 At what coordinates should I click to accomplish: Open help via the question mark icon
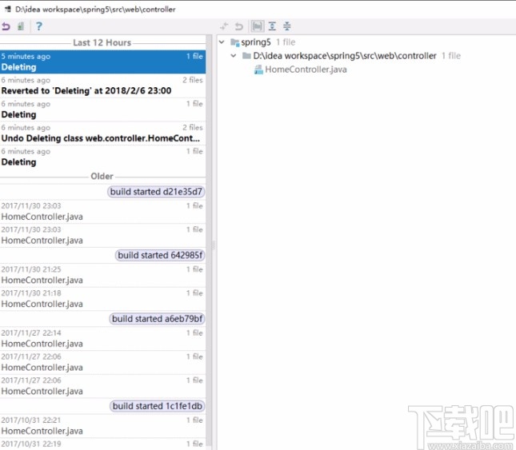coord(39,26)
